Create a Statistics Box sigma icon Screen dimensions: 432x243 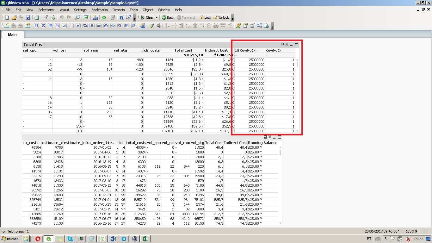click(x=43, y=26)
